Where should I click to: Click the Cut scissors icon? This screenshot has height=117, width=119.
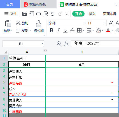point(18,23)
